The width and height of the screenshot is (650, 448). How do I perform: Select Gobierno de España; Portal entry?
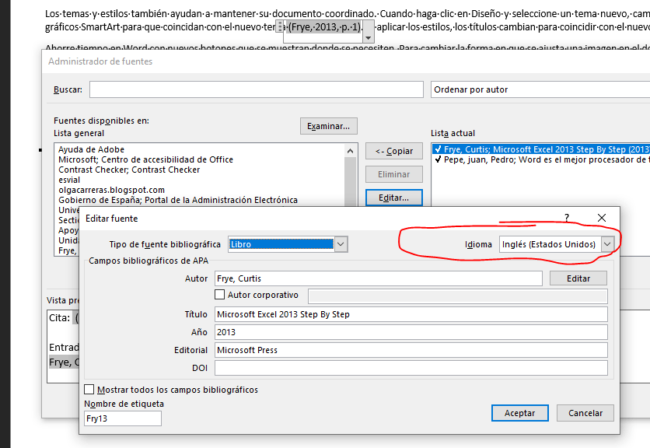[x=178, y=200]
